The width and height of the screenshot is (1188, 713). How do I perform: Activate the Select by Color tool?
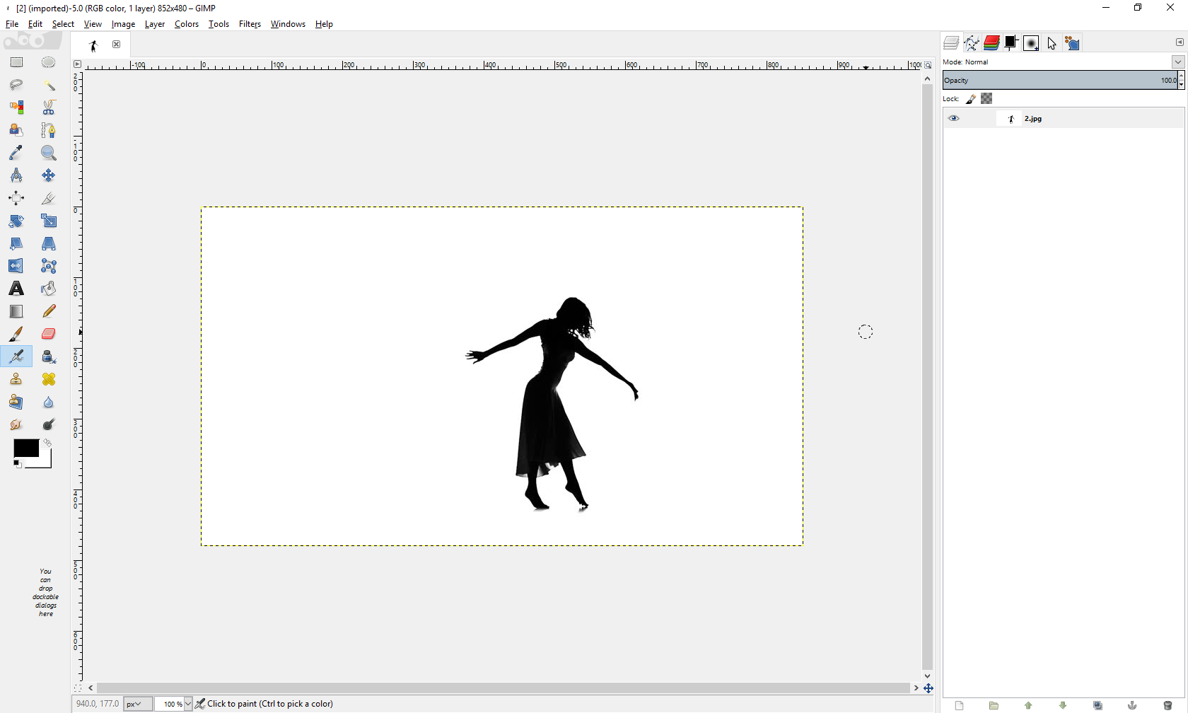[16, 108]
